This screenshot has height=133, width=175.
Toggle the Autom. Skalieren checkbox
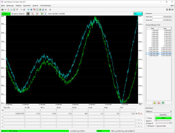(12, 14)
